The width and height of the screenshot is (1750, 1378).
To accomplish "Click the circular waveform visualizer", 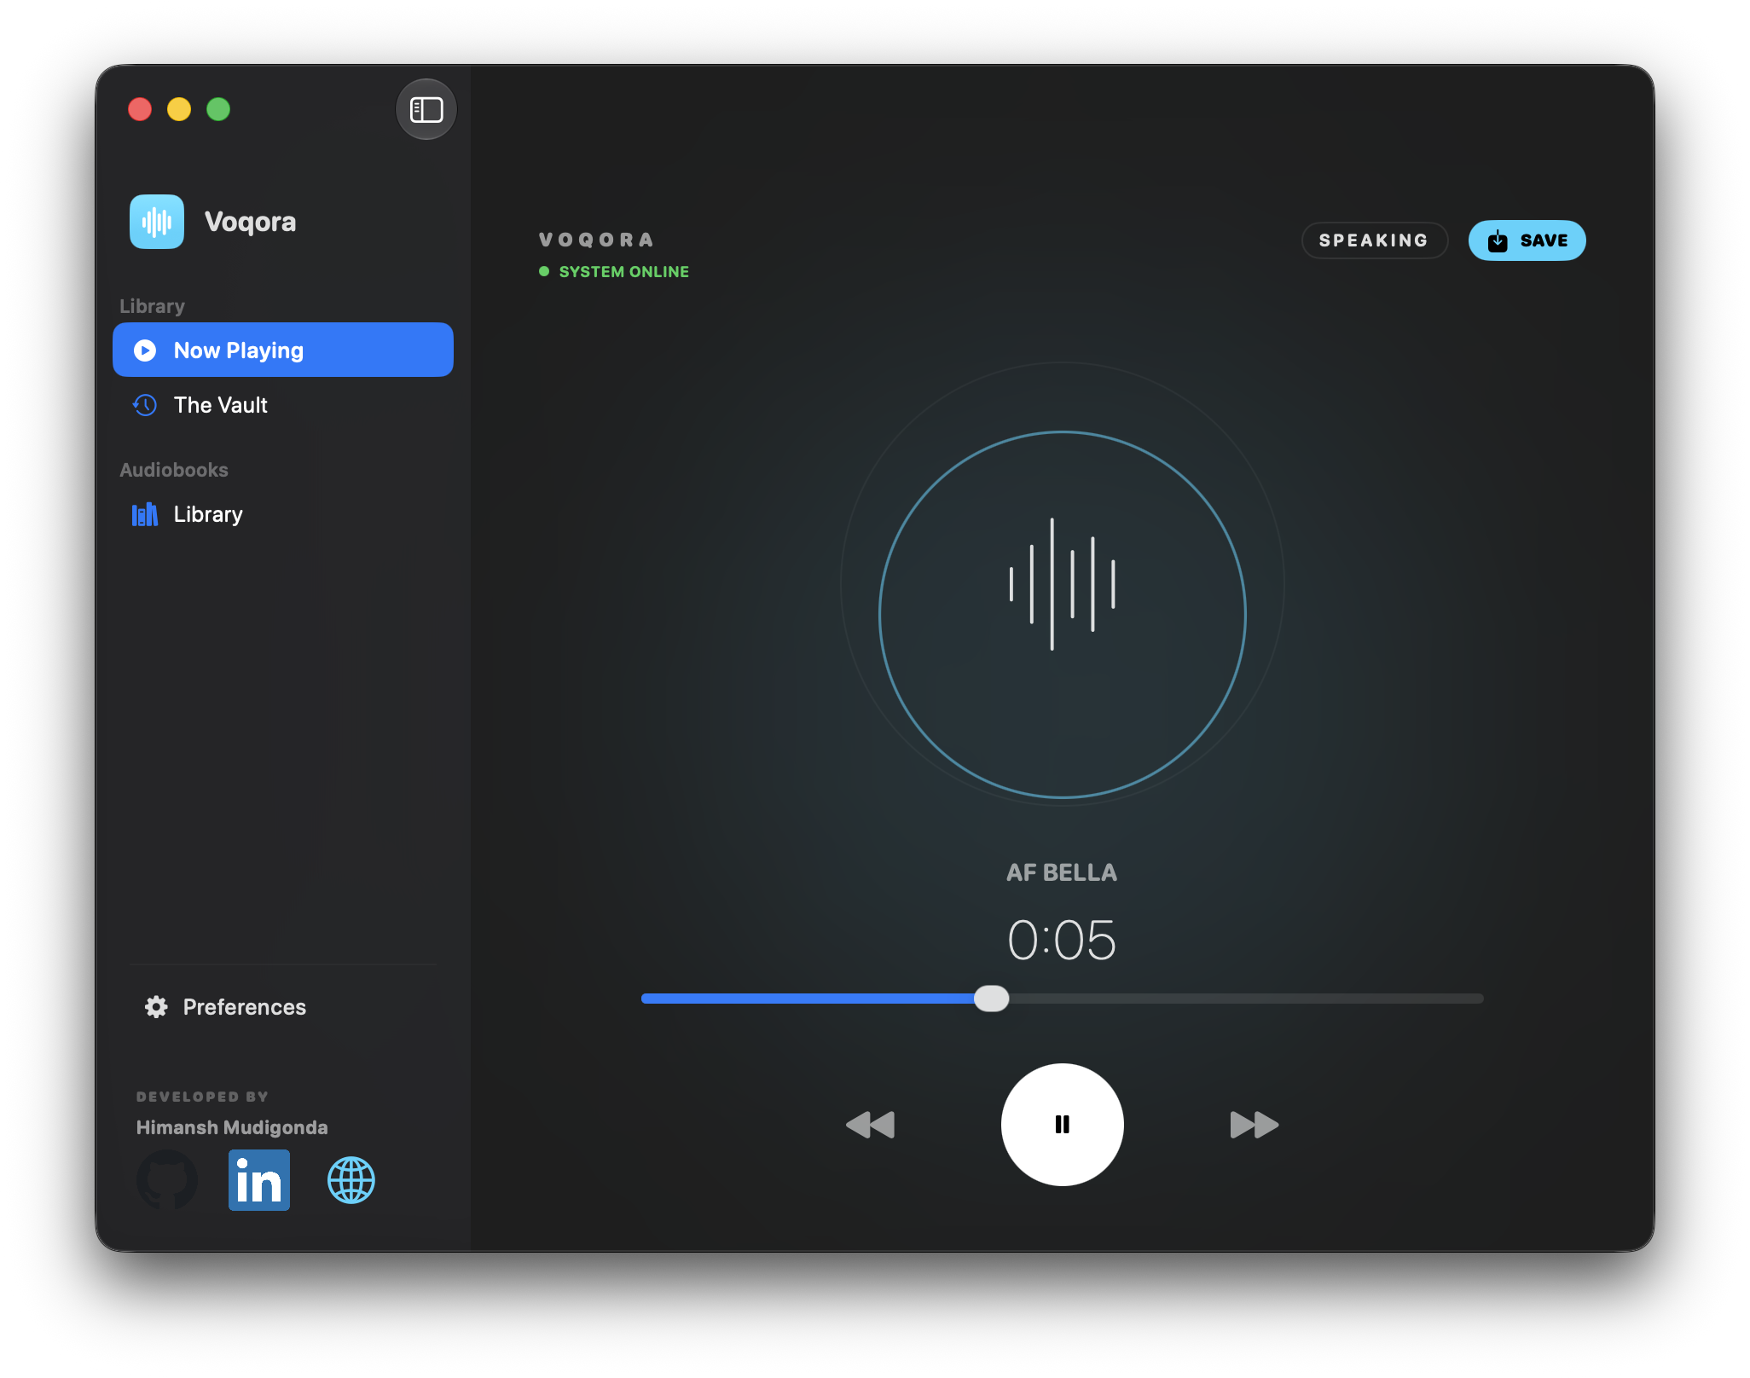I will [1063, 614].
